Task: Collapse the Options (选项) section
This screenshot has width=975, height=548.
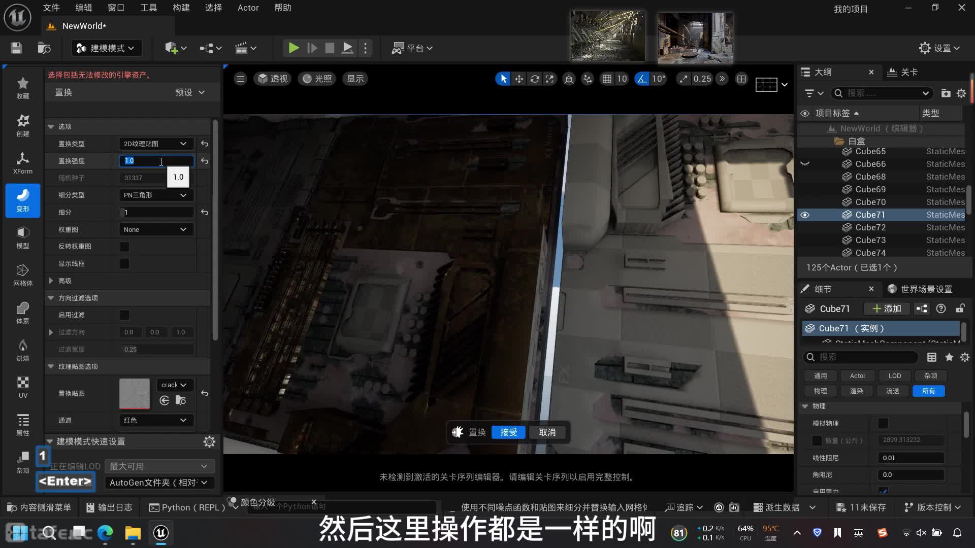Action: click(51, 126)
